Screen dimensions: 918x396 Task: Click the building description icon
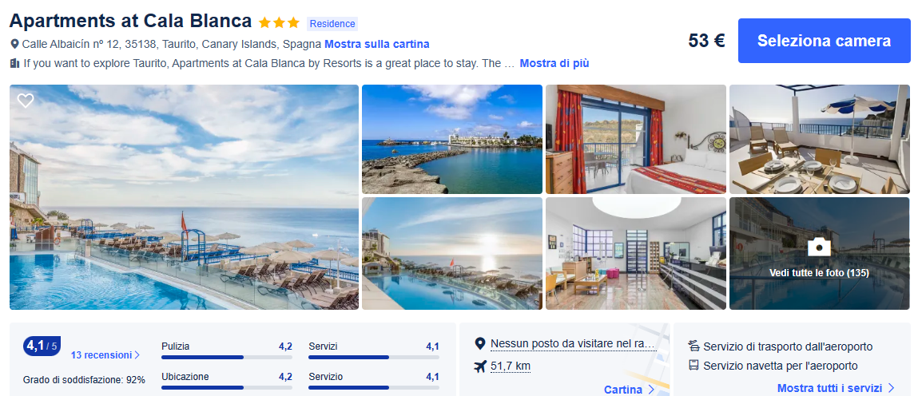coord(14,63)
